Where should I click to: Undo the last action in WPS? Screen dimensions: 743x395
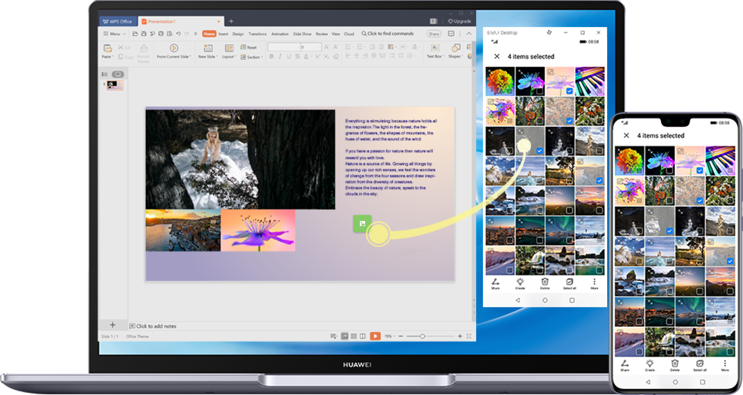(178, 34)
